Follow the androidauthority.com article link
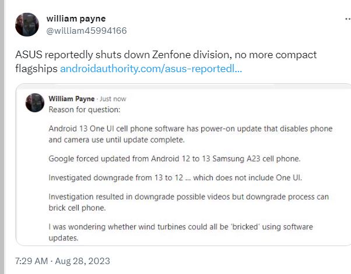 [151, 69]
